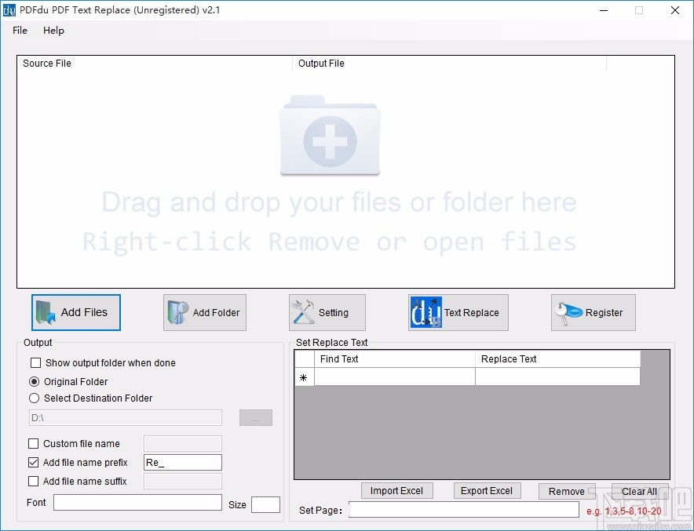The image size is (694, 531).
Task: Click the PDFdu logo in the title bar
Action: (x=9, y=10)
